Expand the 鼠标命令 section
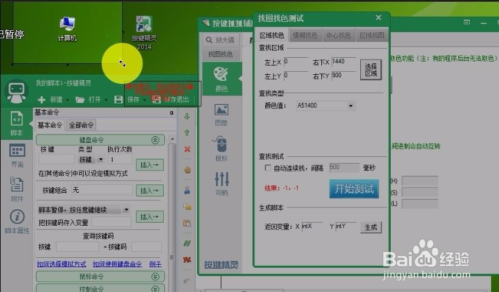This screenshot has width=499, height=292. 155,276
